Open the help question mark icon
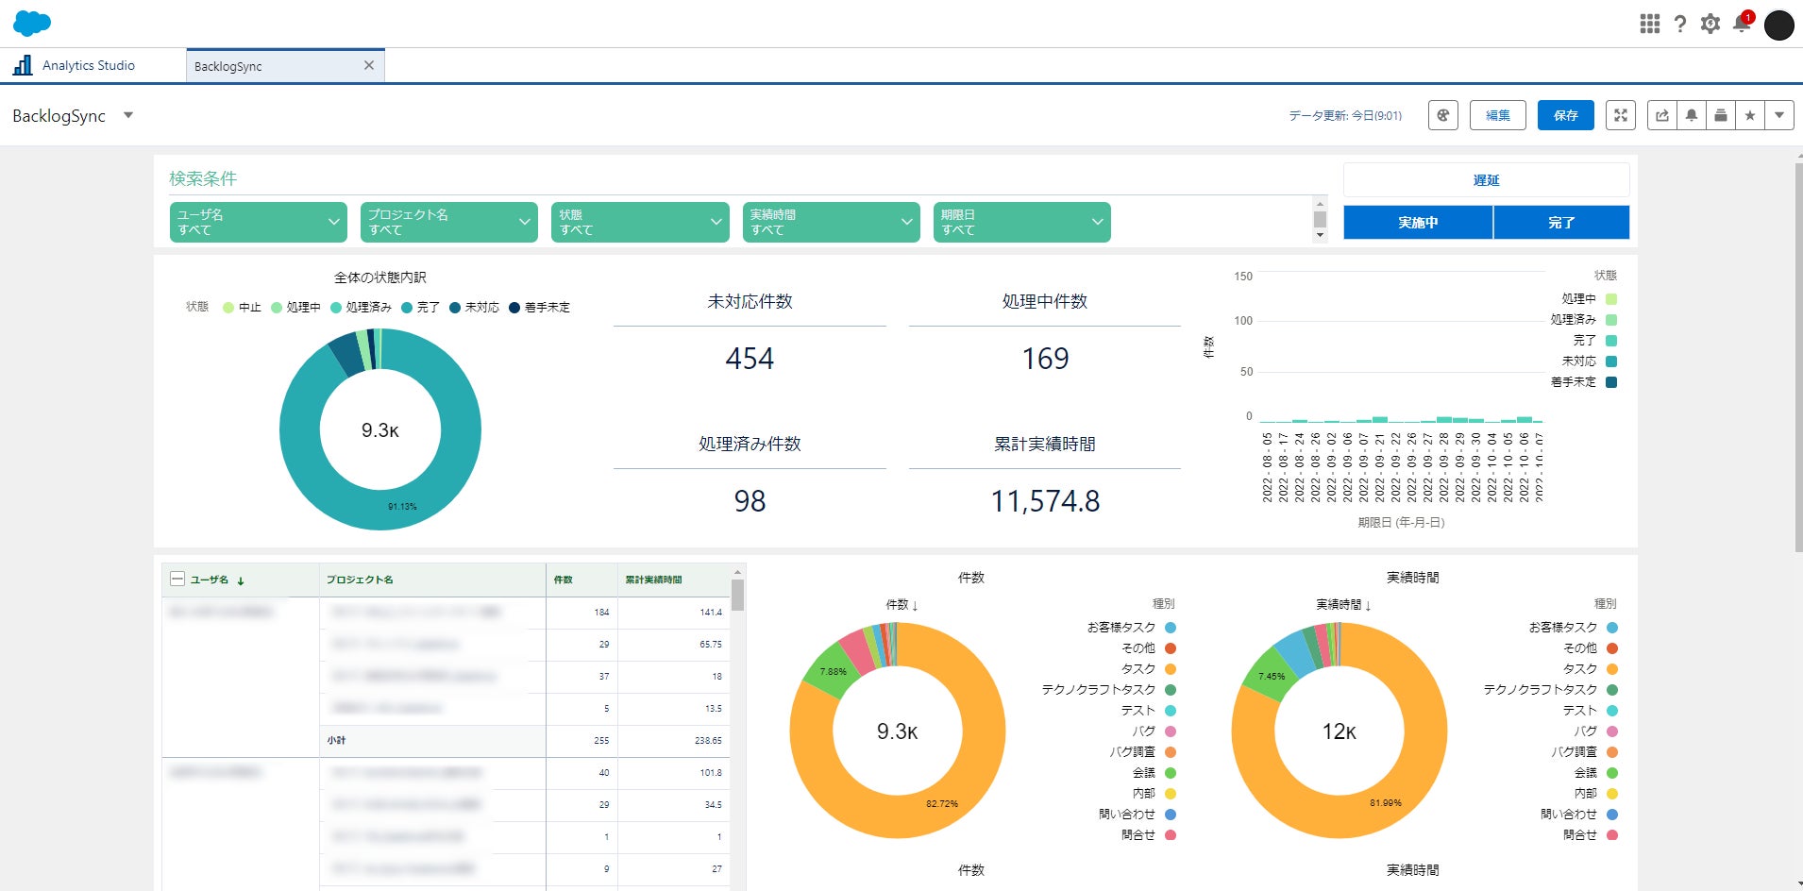Image resolution: width=1803 pixels, height=891 pixels. [x=1679, y=24]
